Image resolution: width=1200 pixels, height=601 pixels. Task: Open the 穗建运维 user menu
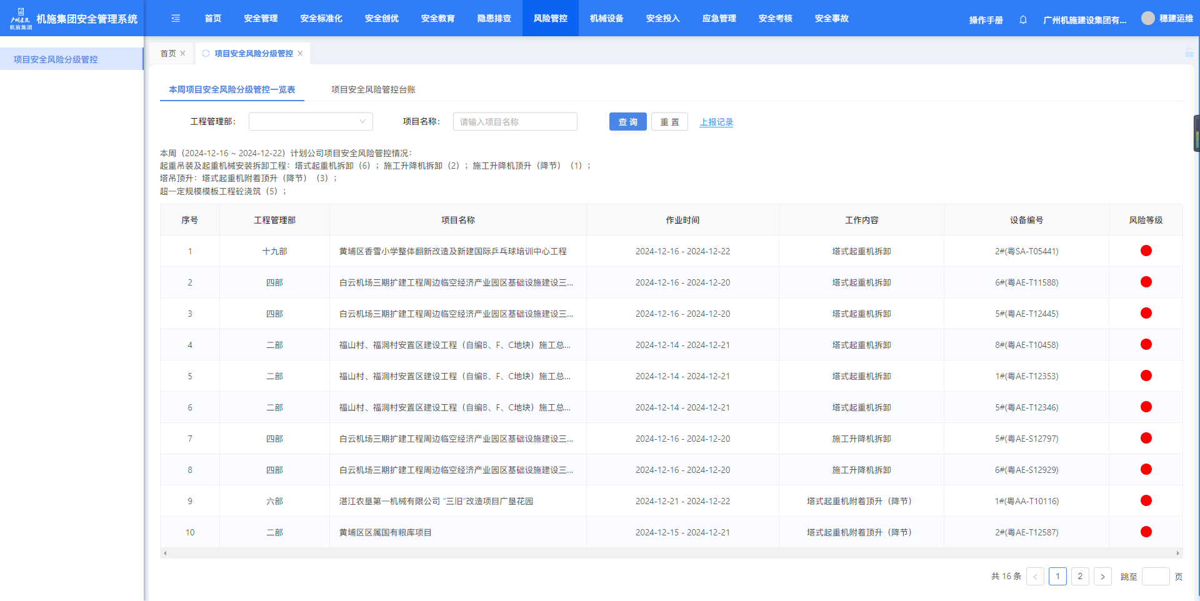point(1176,19)
